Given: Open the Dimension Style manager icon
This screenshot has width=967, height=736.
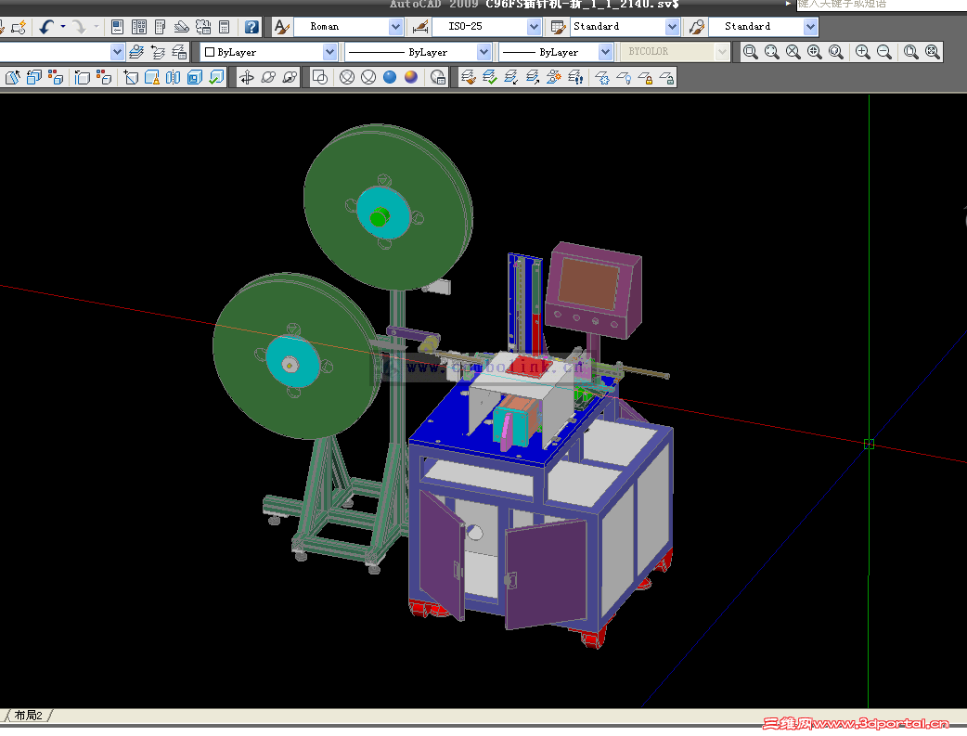Looking at the screenshot, I should coord(420,27).
